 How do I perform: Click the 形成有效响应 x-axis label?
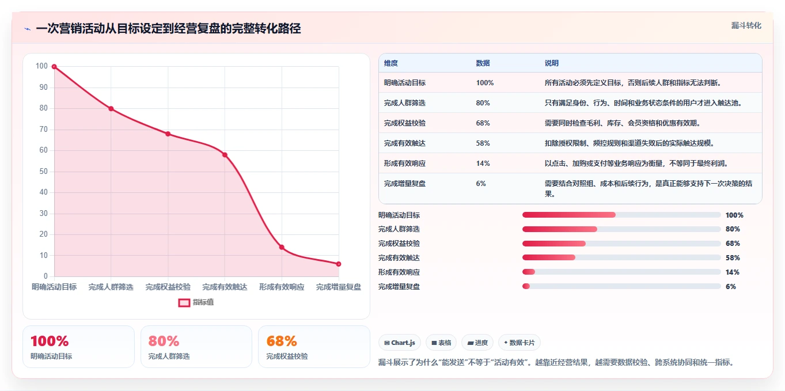(x=282, y=287)
